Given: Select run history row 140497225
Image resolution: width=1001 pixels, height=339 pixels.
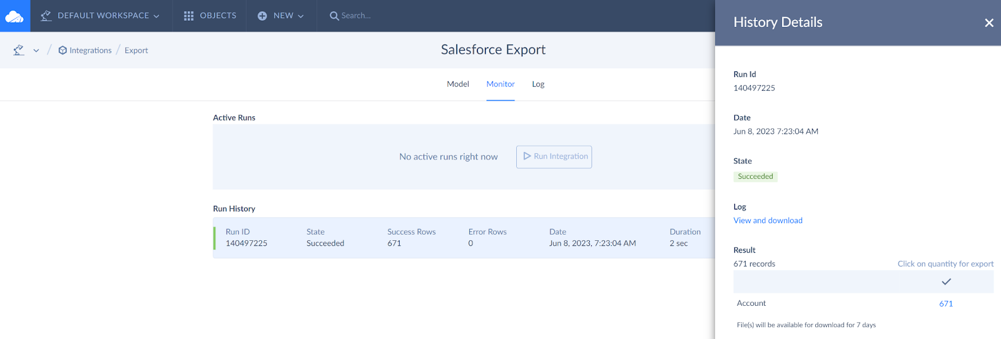Looking at the screenshot, I should click(464, 238).
